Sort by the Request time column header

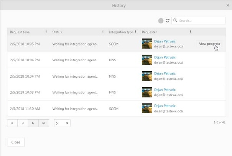20,32
